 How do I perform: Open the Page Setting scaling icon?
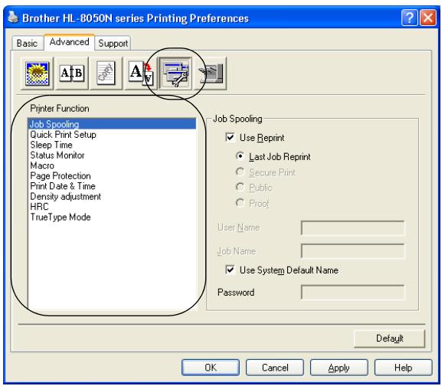[x=141, y=74]
